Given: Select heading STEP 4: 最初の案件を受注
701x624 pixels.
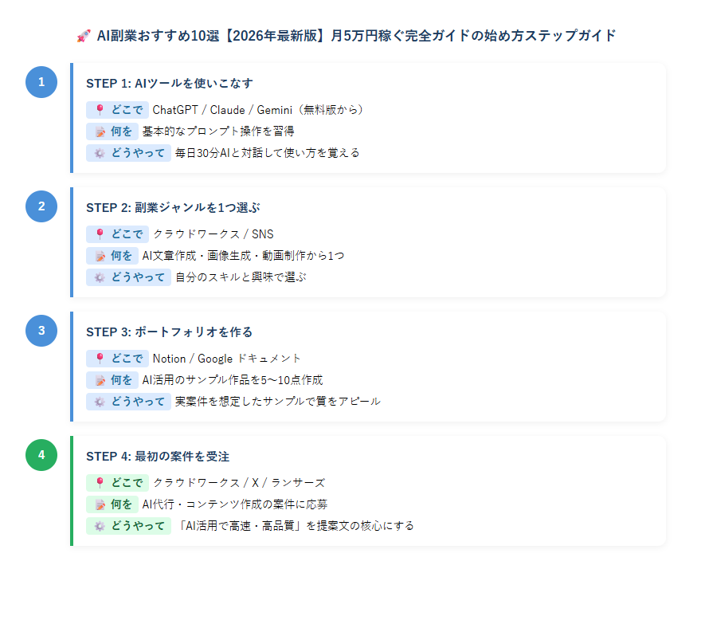Looking at the screenshot, I should 158,457.
